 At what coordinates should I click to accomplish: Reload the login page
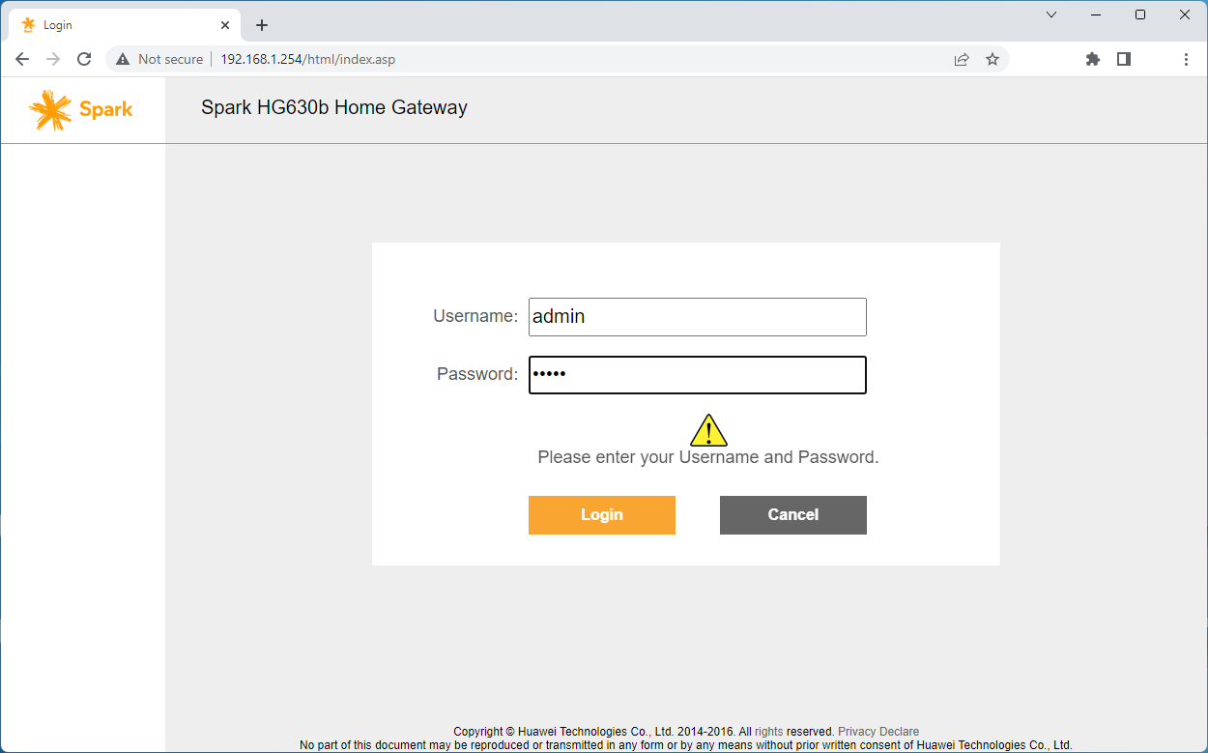[84, 59]
